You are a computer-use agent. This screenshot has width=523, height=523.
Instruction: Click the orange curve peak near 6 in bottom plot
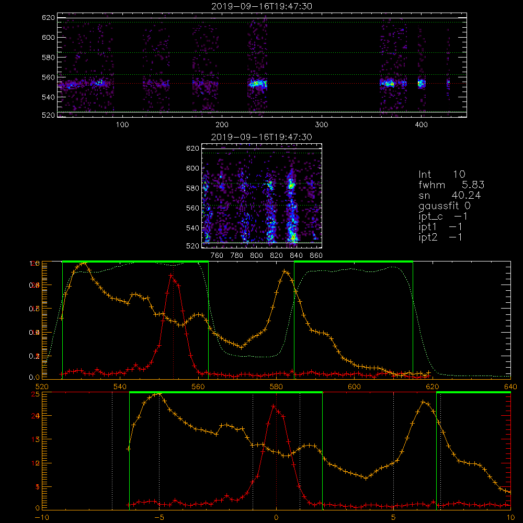pyautogui.click(x=423, y=402)
